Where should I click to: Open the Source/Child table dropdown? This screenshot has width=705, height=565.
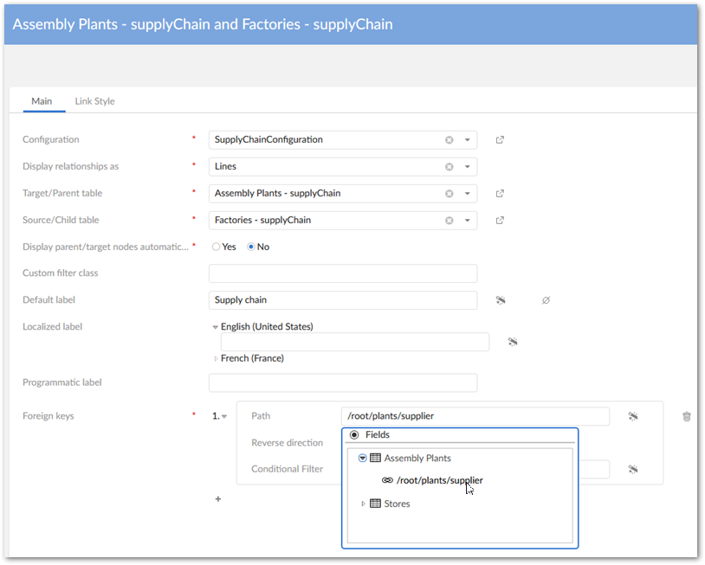467,221
